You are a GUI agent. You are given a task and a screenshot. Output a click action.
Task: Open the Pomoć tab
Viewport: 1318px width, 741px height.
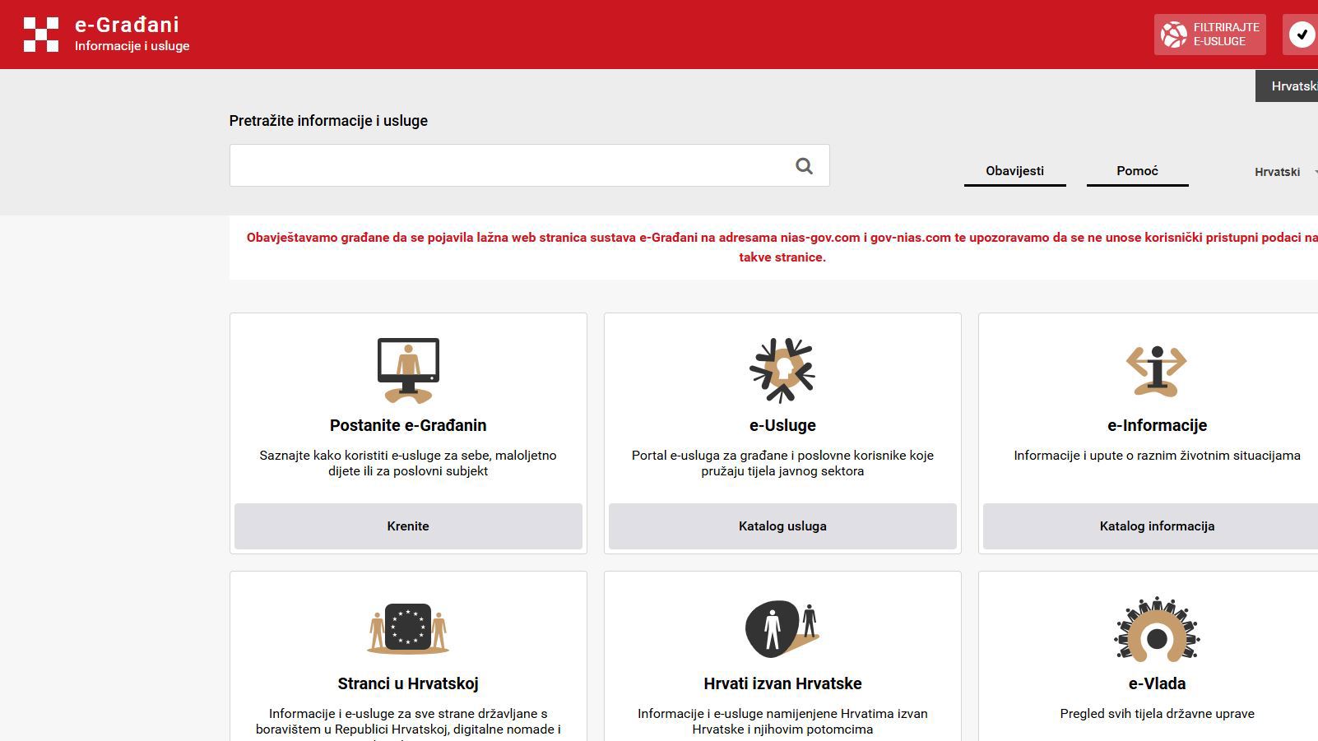pos(1138,171)
